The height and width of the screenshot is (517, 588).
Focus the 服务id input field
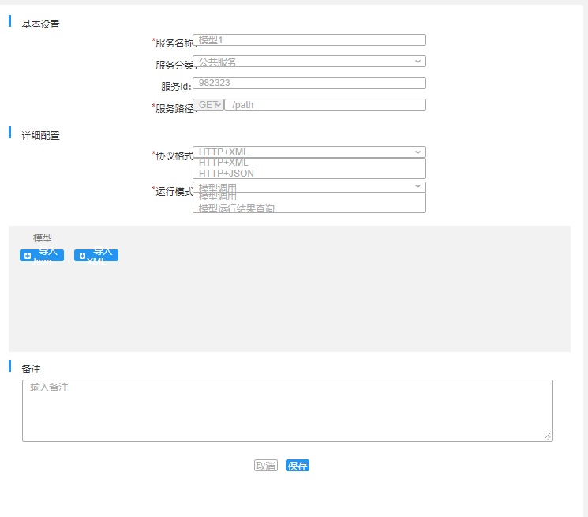(309, 83)
